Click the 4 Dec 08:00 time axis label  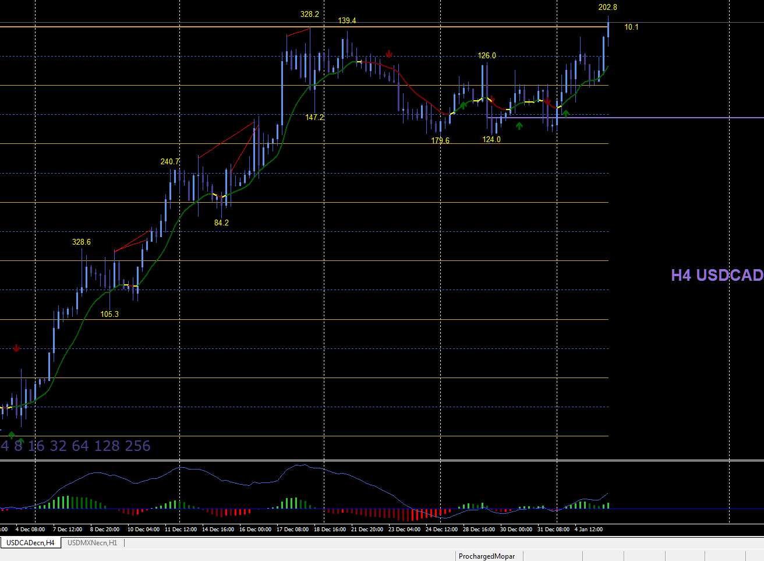30,530
